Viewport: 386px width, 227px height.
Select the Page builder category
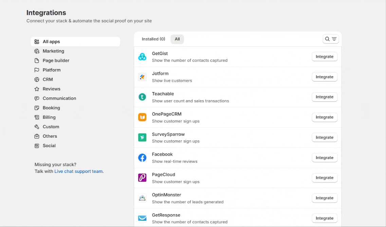click(x=56, y=61)
